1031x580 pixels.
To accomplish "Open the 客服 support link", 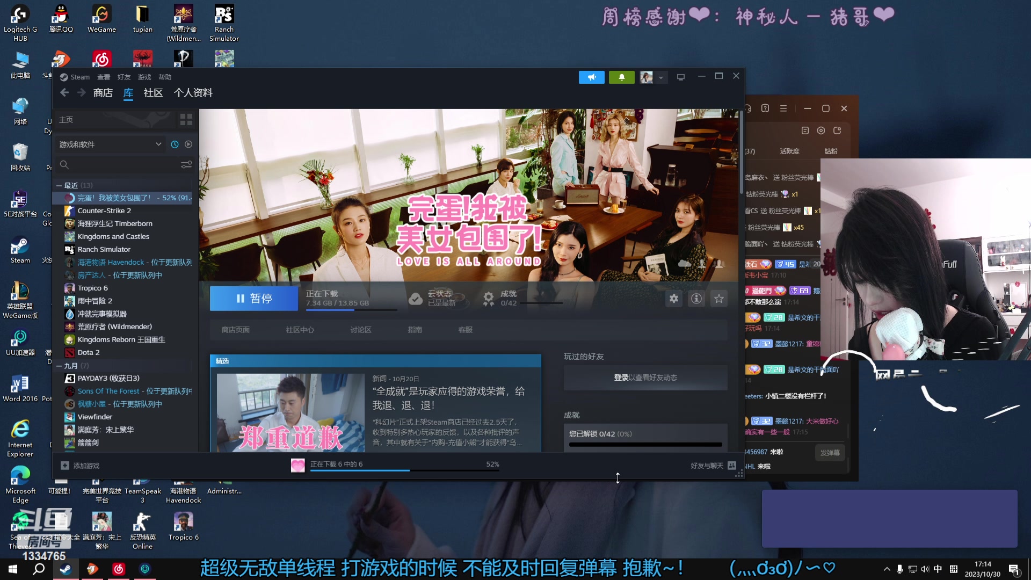I will (x=465, y=330).
